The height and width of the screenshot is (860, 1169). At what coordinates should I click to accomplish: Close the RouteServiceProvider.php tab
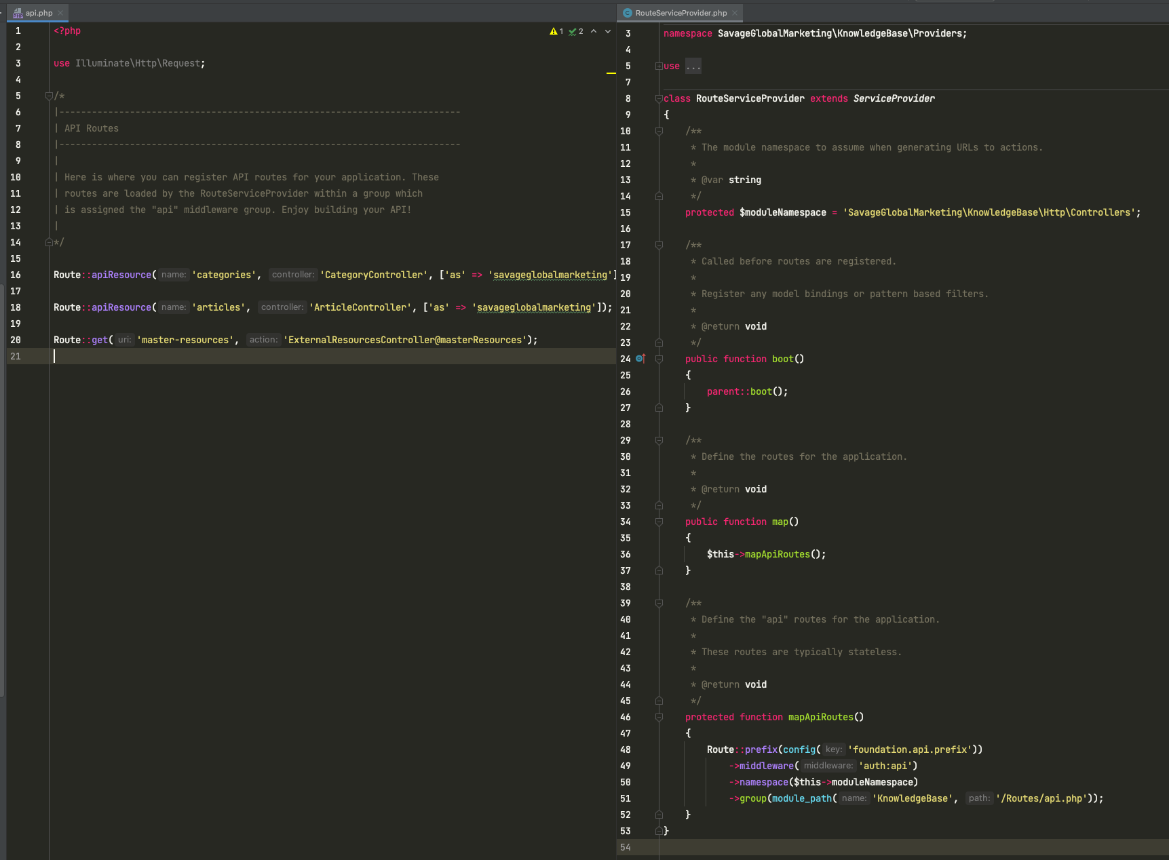735,13
